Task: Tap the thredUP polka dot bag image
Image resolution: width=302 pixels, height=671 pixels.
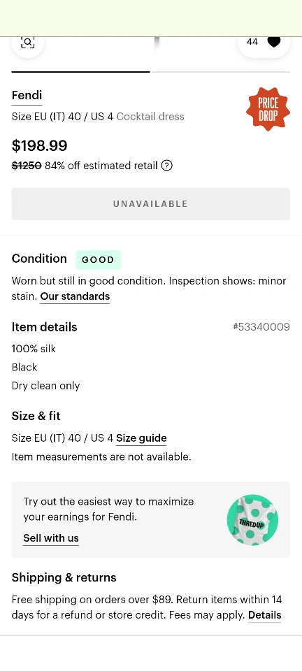Action: click(x=253, y=520)
